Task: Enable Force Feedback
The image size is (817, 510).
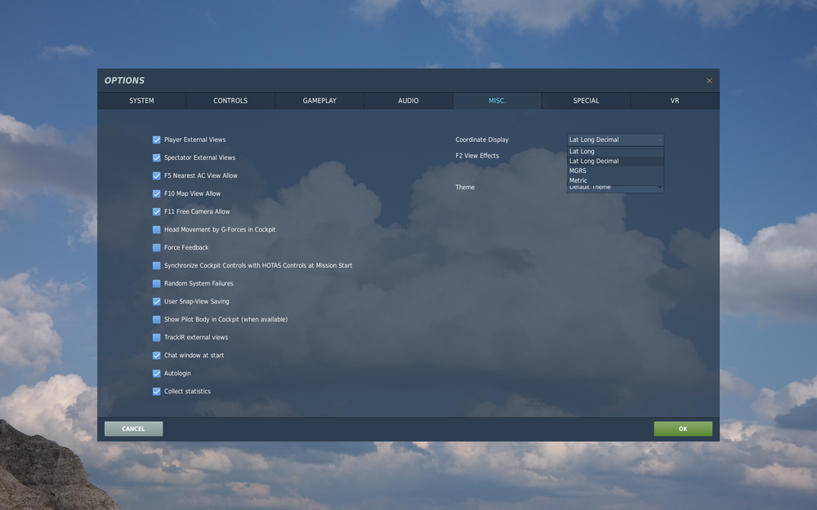Action: 156,247
